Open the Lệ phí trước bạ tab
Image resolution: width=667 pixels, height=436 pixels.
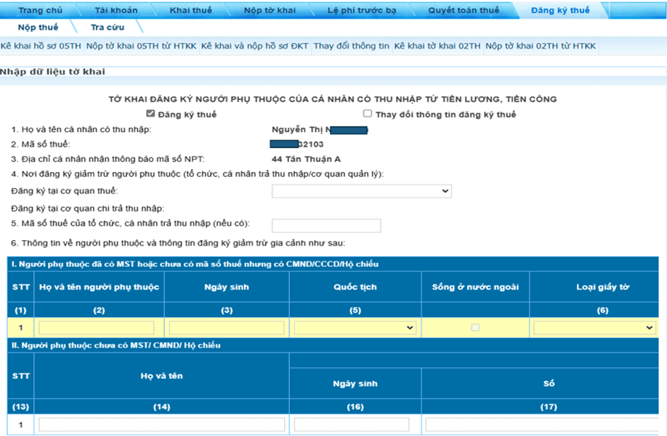click(357, 11)
